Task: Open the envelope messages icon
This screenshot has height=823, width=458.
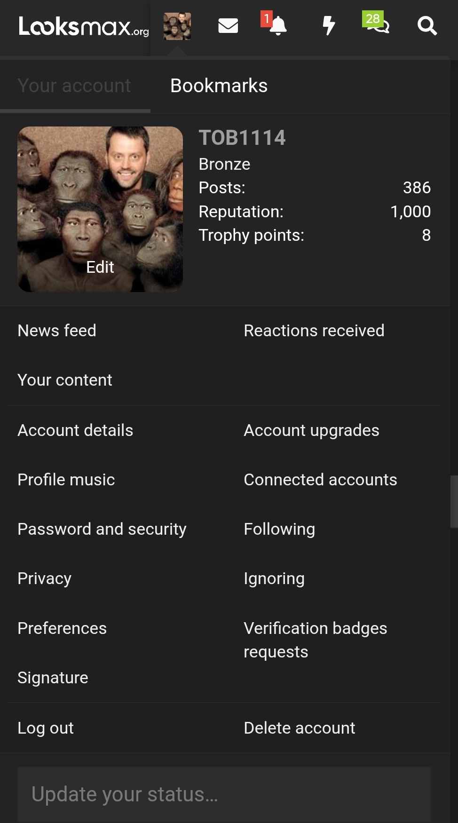Action: coord(228,26)
